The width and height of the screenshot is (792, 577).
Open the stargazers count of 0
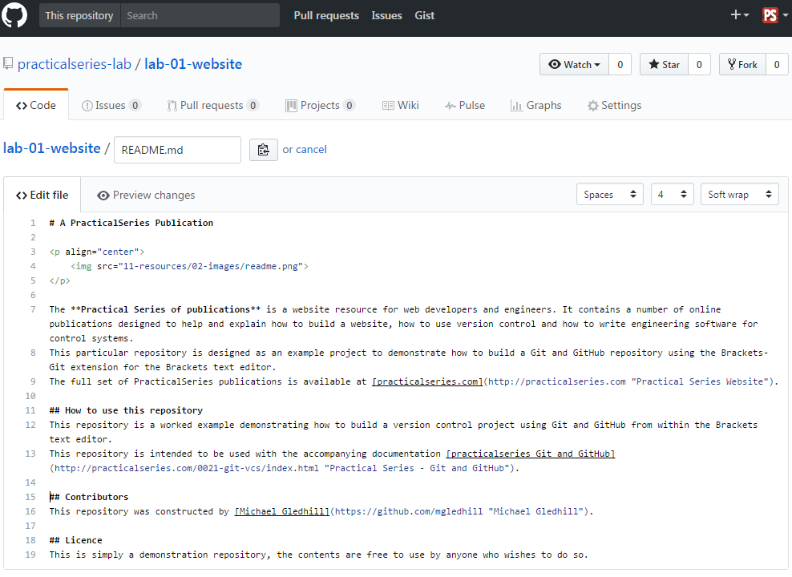point(699,65)
